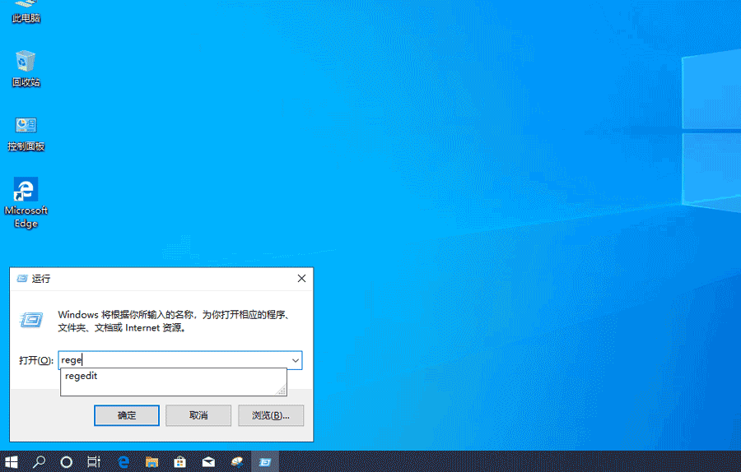Launch Microsoft Edge from the taskbar

pos(123,461)
